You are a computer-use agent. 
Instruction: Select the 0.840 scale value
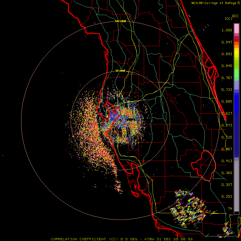pyautogui.click(x=227, y=66)
